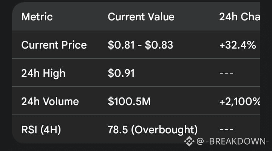
Task: Click the Binance logo watermark icon
Action: (x=189, y=141)
